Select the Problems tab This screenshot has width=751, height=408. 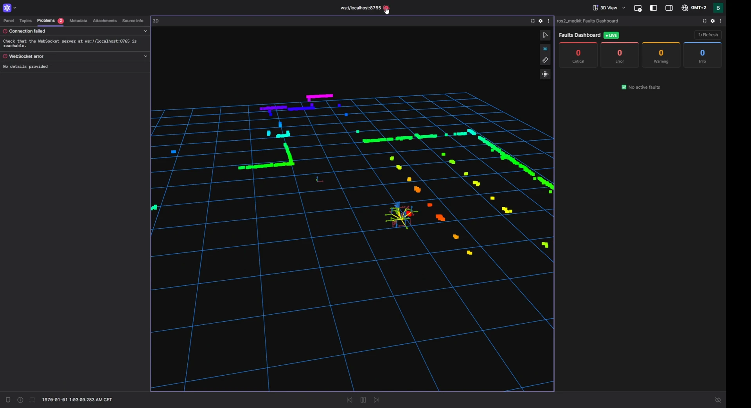point(50,21)
